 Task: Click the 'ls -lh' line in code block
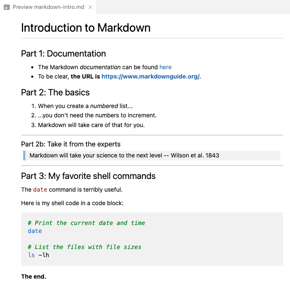click(x=38, y=255)
